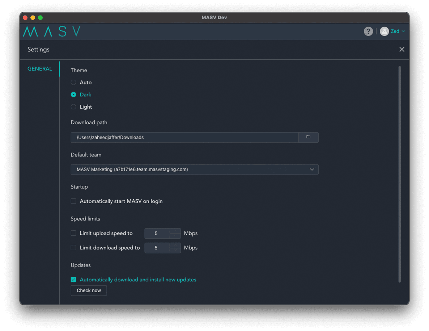The width and height of the screenshot is (429, 331).
Task: Select the Auto theme radio button
Action: [x=73, y=83]
